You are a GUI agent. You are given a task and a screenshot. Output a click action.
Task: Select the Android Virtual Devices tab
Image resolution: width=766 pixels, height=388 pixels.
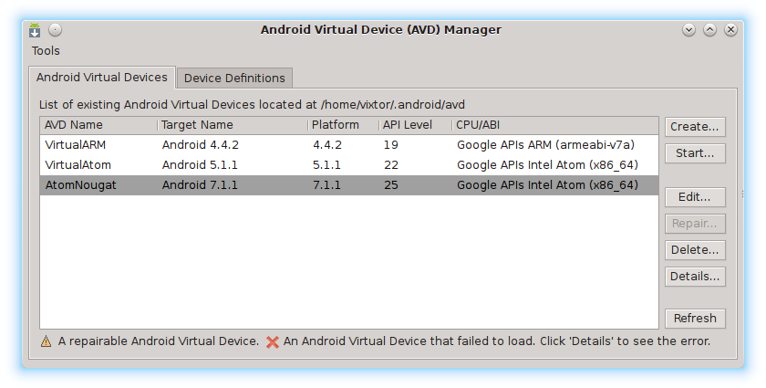tap(101, 78)
